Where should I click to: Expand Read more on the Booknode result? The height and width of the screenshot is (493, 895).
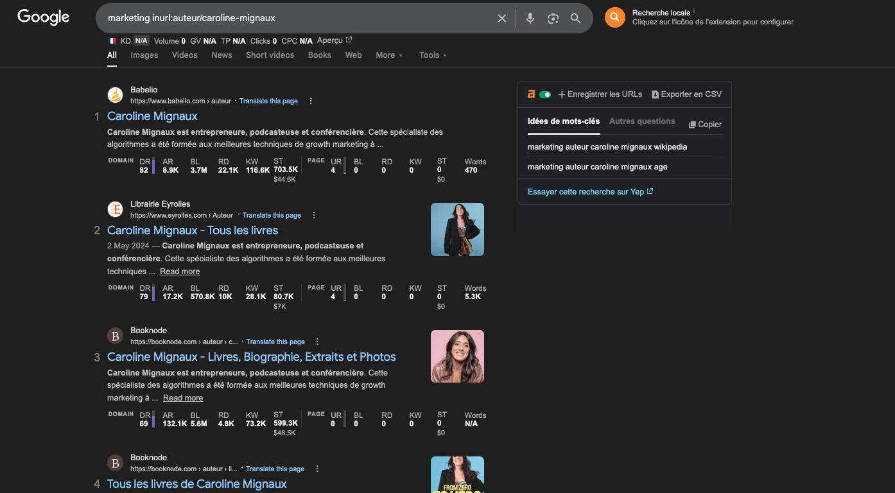pos(182,397)
